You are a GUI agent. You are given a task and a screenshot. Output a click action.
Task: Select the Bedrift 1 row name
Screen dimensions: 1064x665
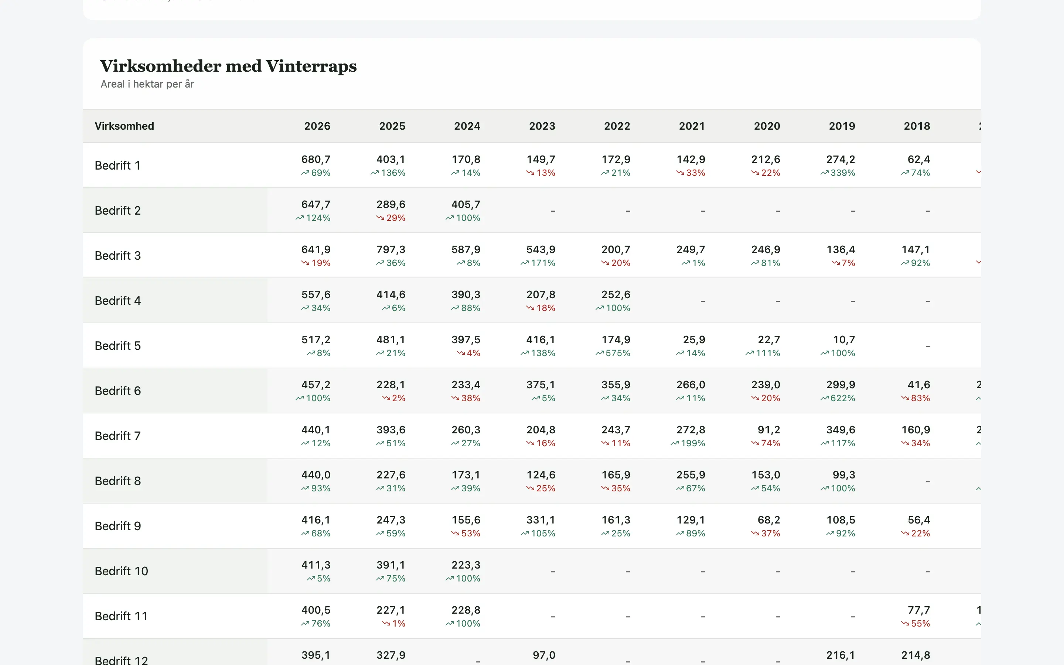117,166
